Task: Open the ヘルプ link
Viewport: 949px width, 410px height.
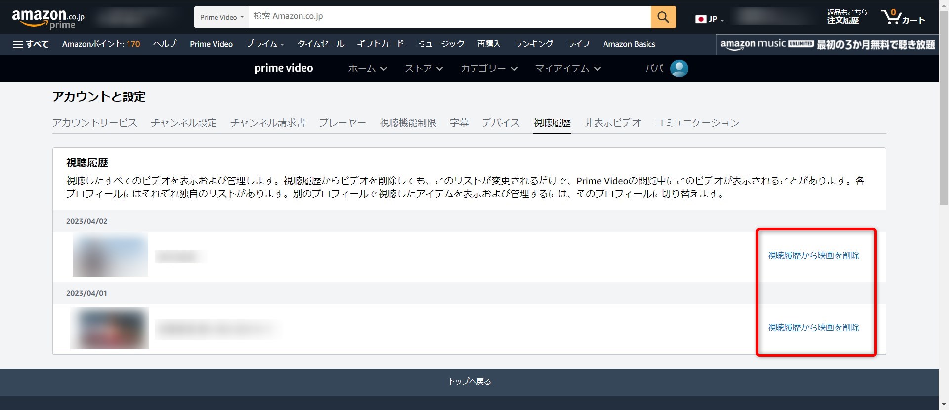Action: [x=165, y=44]
